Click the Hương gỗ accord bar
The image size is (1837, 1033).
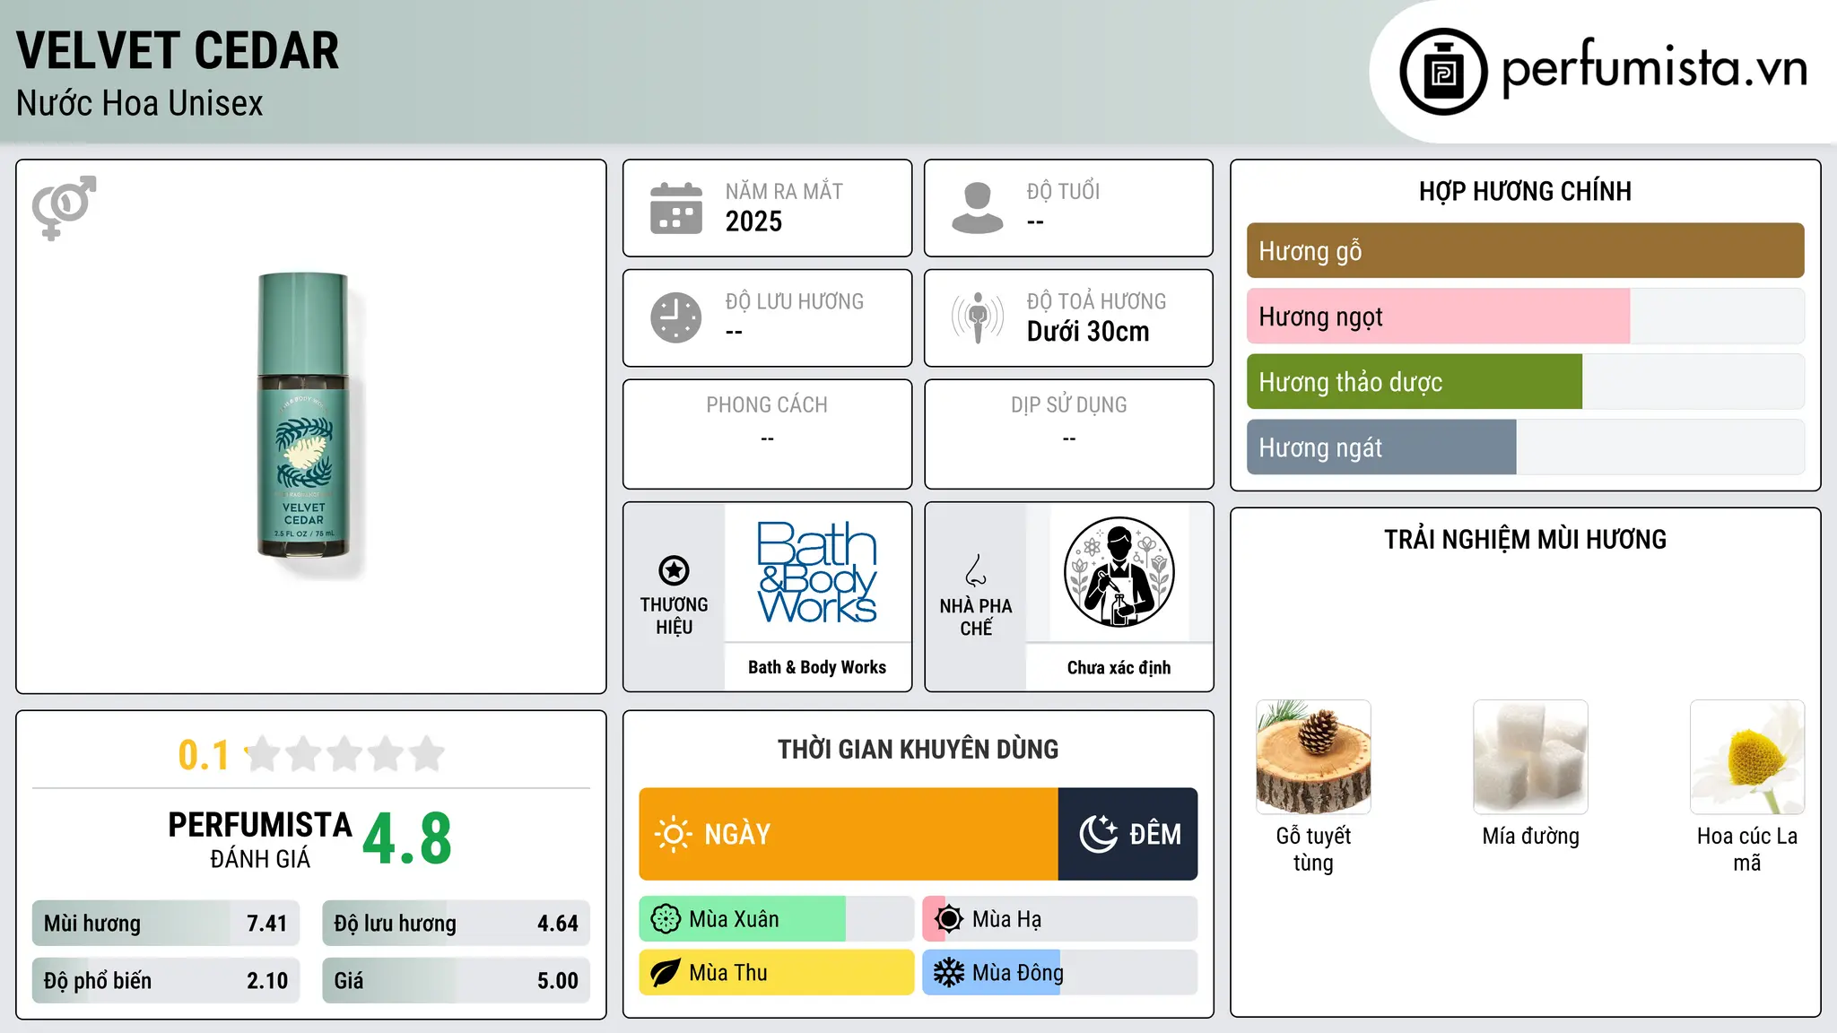(1525, 251)
